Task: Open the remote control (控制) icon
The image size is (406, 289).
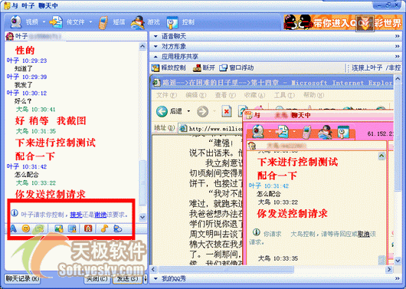Action: point(172,22)
